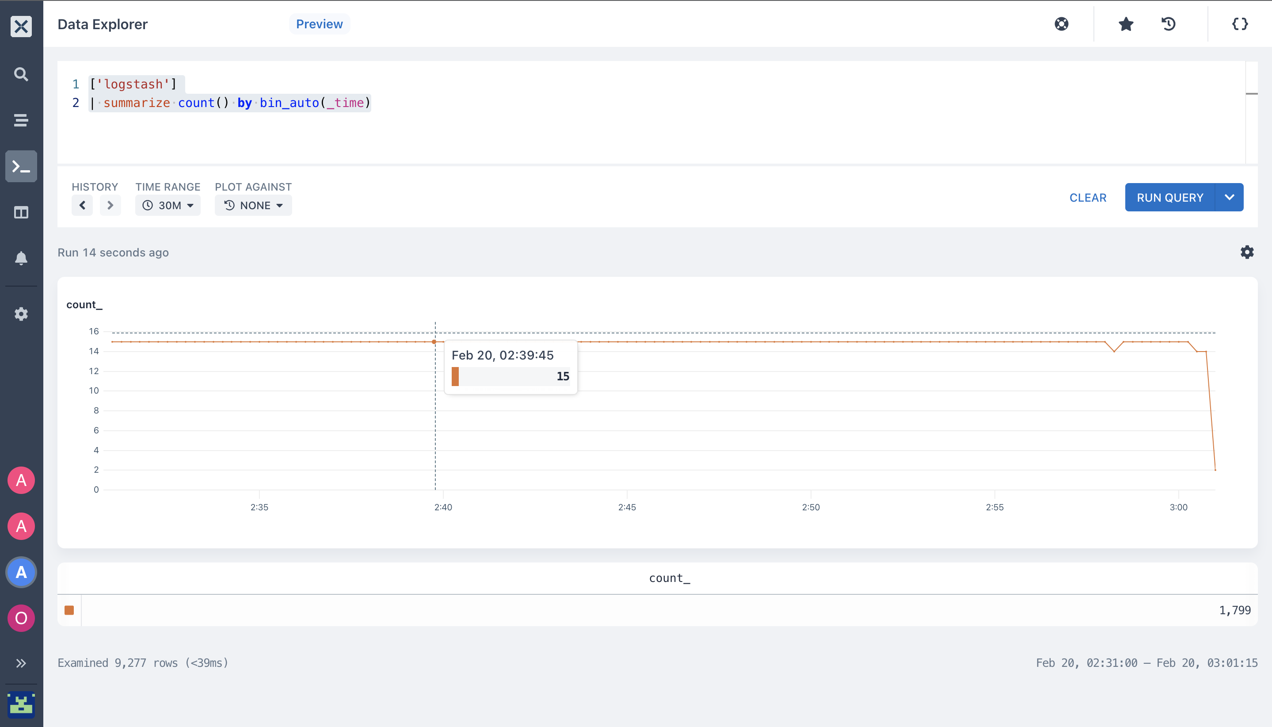Open query history clock icon in header
The width and height of the screenshot is (1272, 727).
1169,24
